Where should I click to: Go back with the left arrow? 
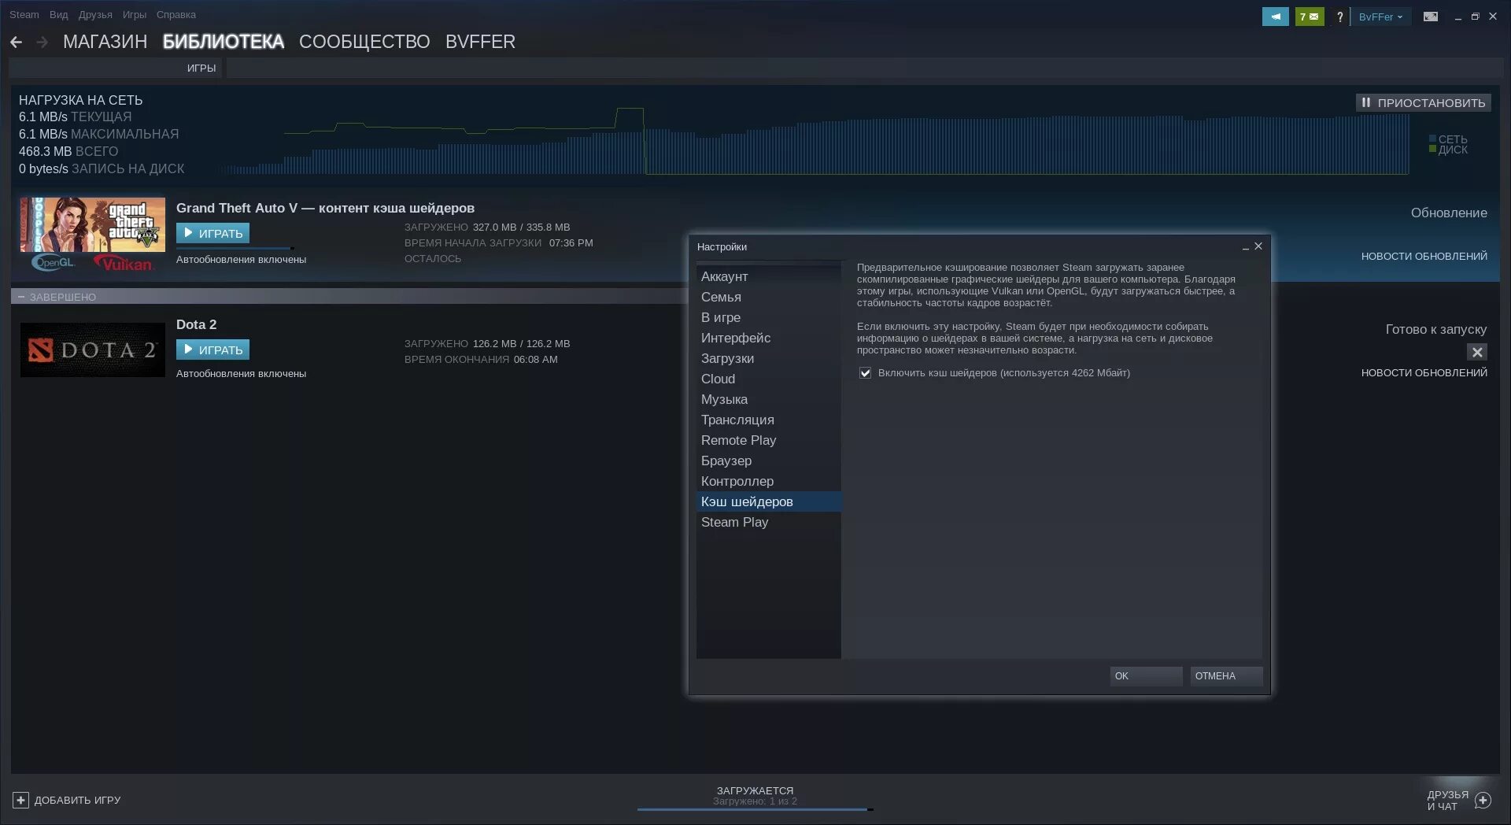(x=16, y=42)
